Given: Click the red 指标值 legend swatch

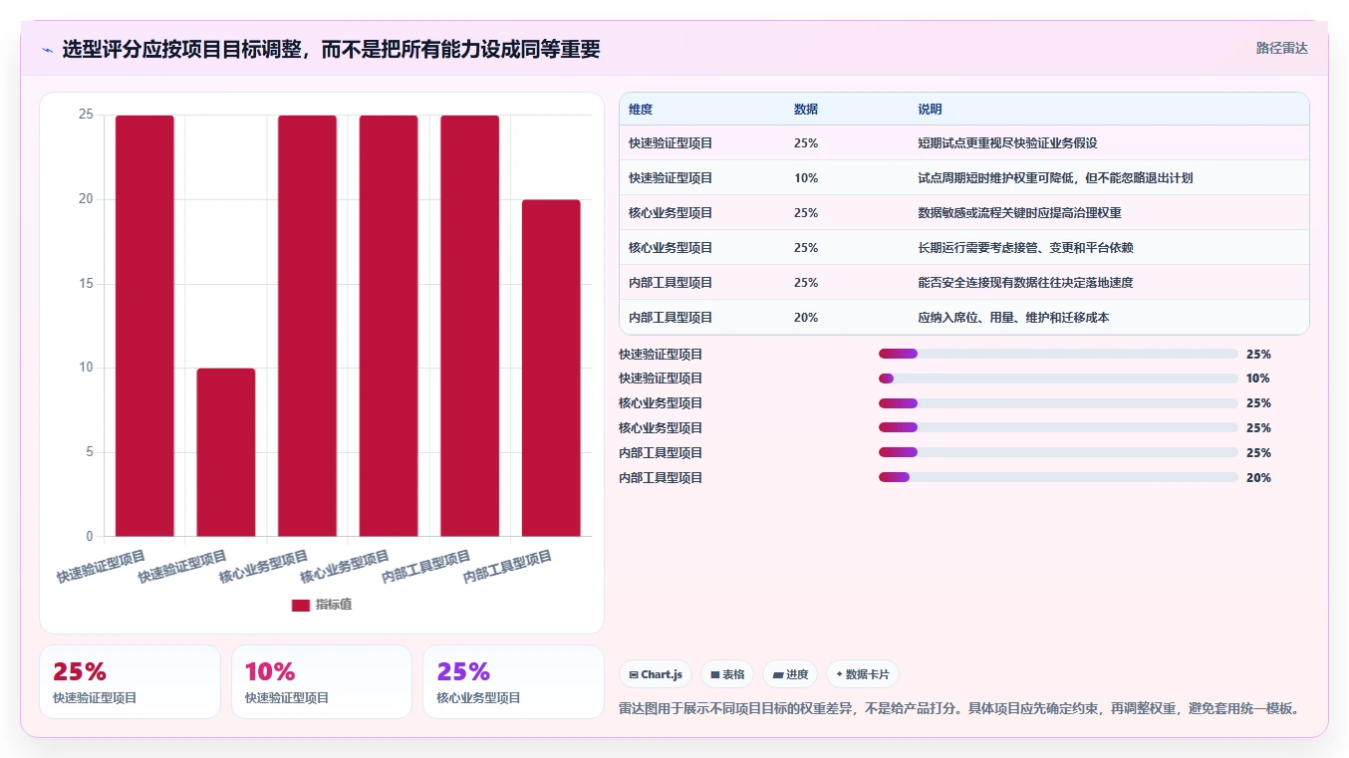Looking at the screenshot, I should [x=301, y=605].
